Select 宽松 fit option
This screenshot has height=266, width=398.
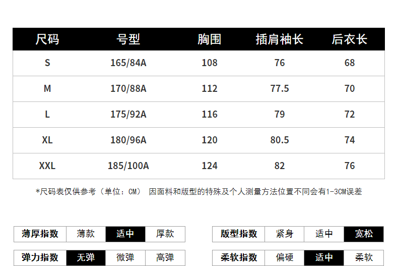[364, 234]
